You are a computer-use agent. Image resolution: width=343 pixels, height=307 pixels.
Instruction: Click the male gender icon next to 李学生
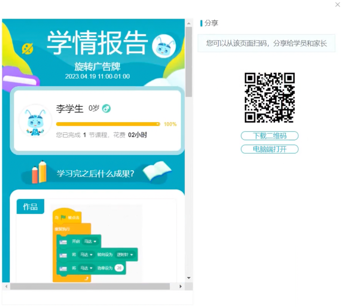(x=106, y=108)
